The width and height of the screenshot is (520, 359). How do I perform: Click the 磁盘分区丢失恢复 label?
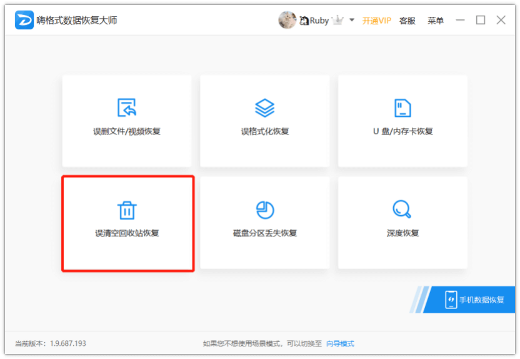(x=265, y=233)
